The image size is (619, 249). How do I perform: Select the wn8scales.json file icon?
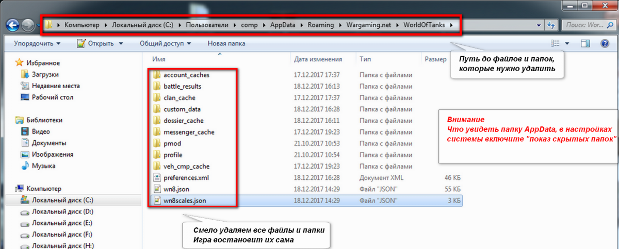[157, 201]
